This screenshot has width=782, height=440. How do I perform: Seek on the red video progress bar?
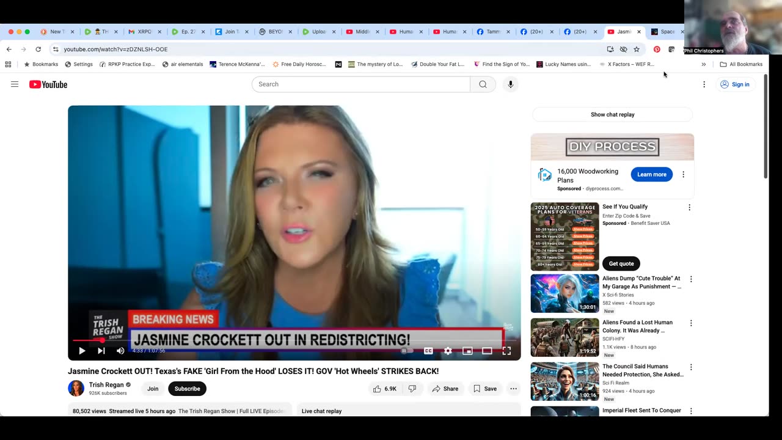point(294,340)
